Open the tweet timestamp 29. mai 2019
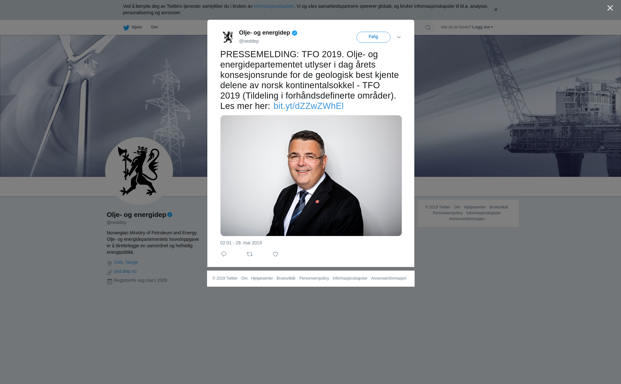Image resolution: width=621 pixels, height=384 pixels. [x=241, y=243]
